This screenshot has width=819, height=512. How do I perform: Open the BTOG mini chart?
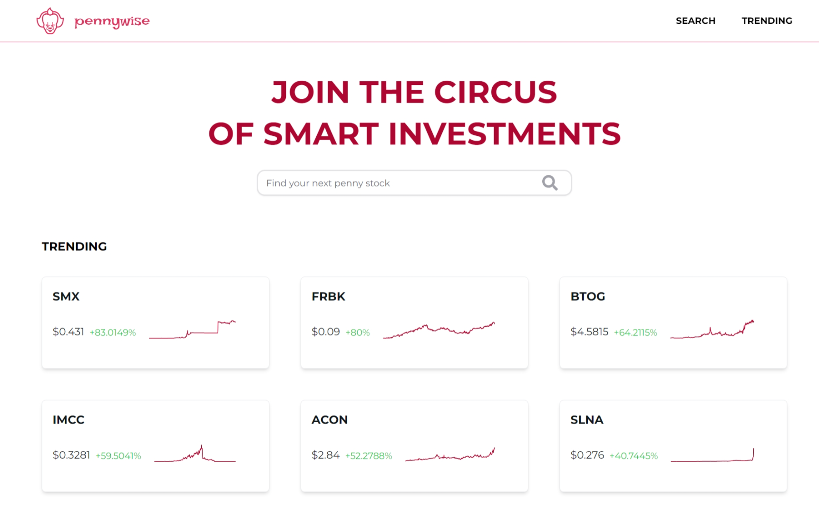click(x=711, y=329)
